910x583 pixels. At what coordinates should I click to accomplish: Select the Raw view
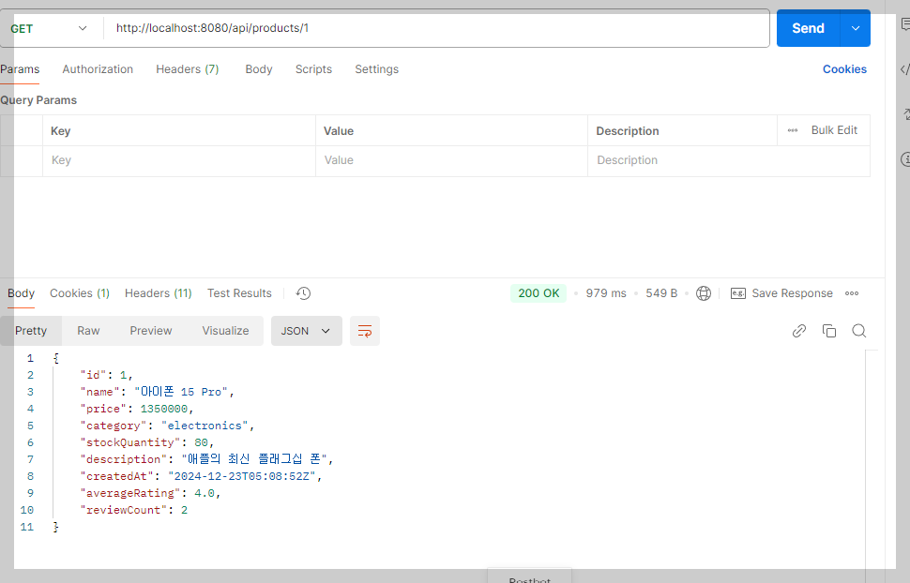88,331
